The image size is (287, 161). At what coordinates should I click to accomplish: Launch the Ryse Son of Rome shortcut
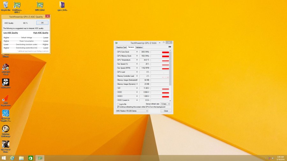pyautogui.click(x=6, y=147)
